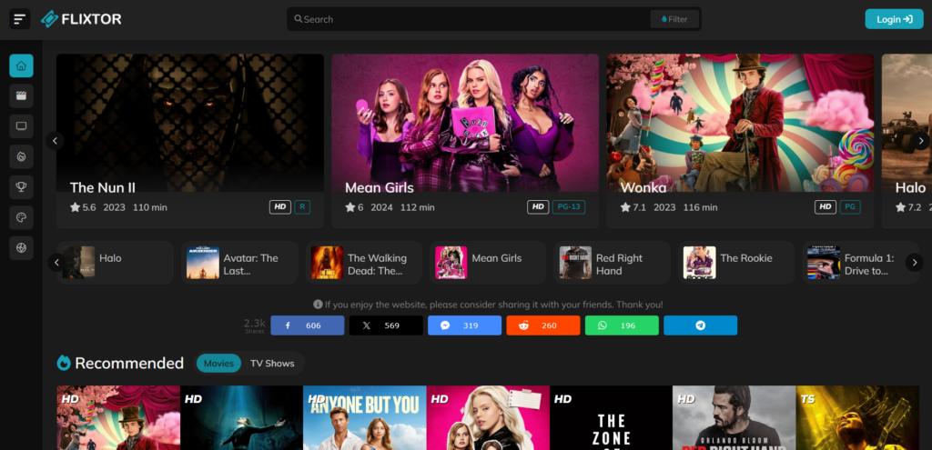Open the Movies clapperboard sidebar icon
The height and width of the screenshot is (450, 932).
(x=22, y=95)
